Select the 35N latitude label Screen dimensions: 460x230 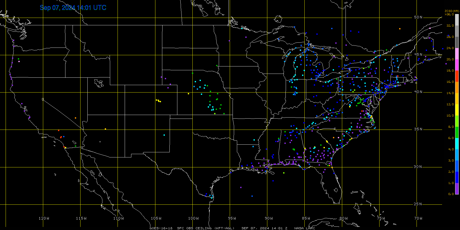click(418, 129)
